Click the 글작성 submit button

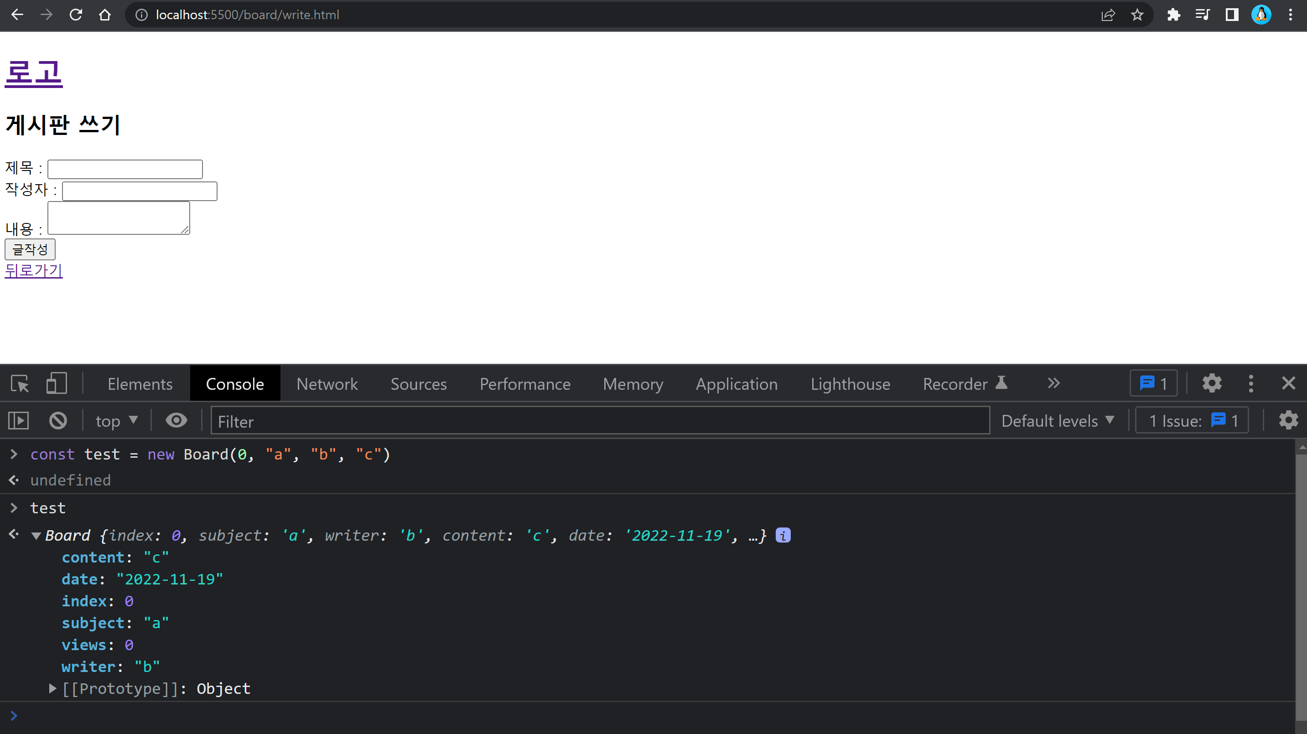30,249
